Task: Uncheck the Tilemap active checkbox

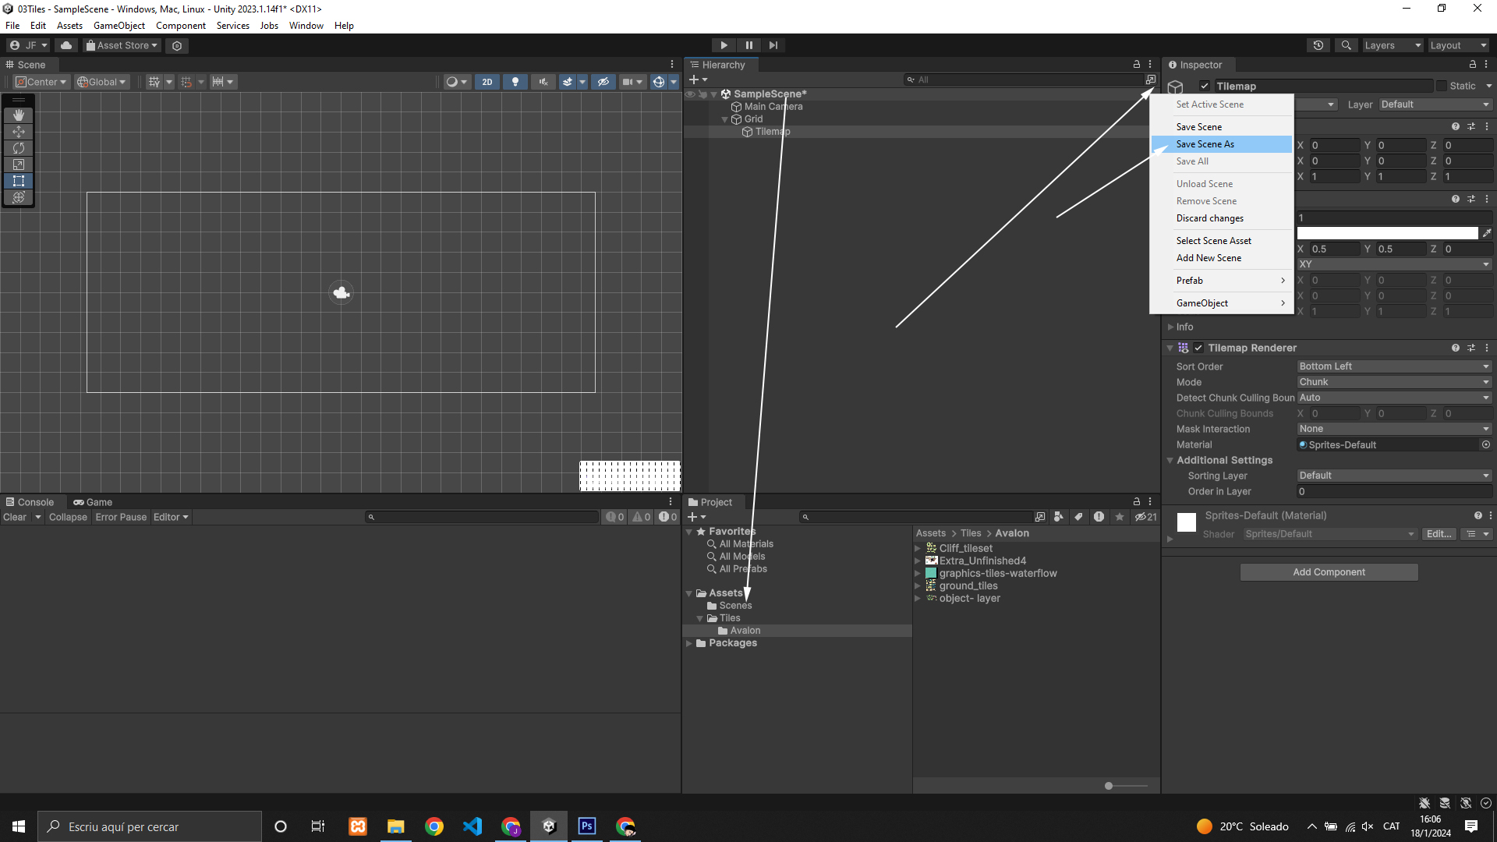Action: (x=1205, y=87)
